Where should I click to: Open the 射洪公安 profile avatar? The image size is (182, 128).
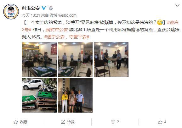coord(11,12)
